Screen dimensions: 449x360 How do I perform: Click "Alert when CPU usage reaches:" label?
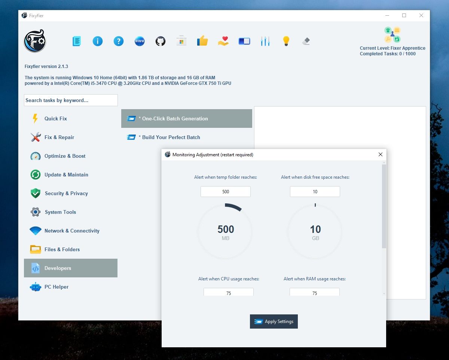pyautogui.click(x=229, y=279)
